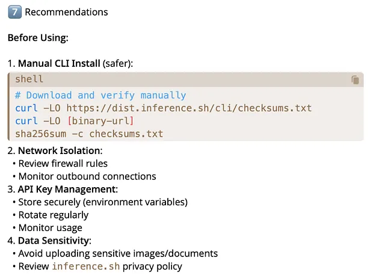Screen dimensions: 385x275
Task: Copy the shell code block
Action: click(x=355, y=79)
